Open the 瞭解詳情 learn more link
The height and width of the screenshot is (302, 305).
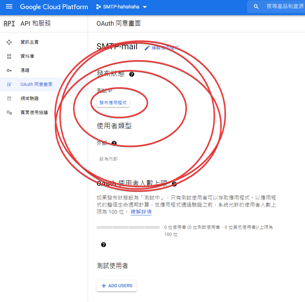coord(141,212)
